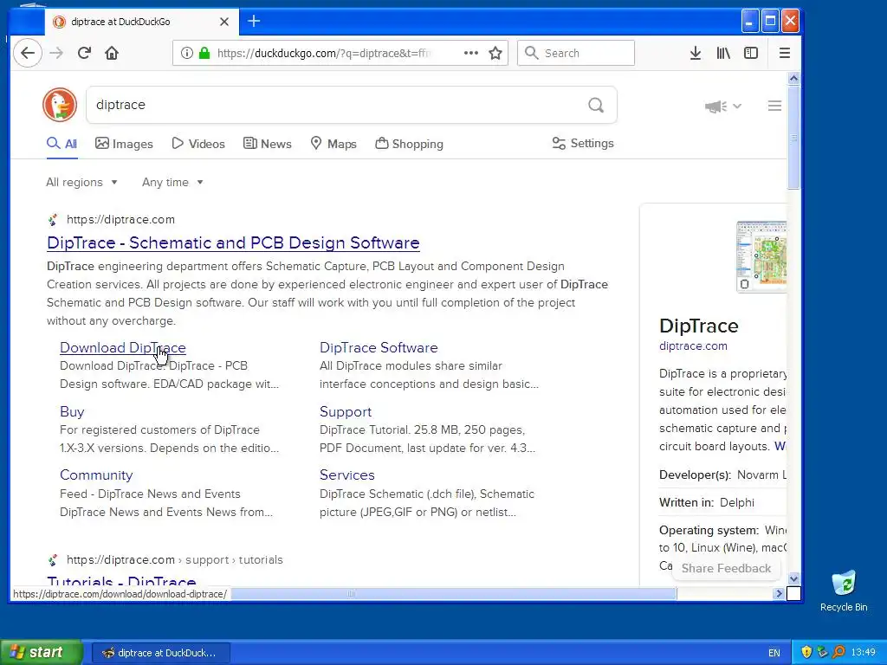Reload the current page
This screenshot has width=887, height=665.
(84, 53)
